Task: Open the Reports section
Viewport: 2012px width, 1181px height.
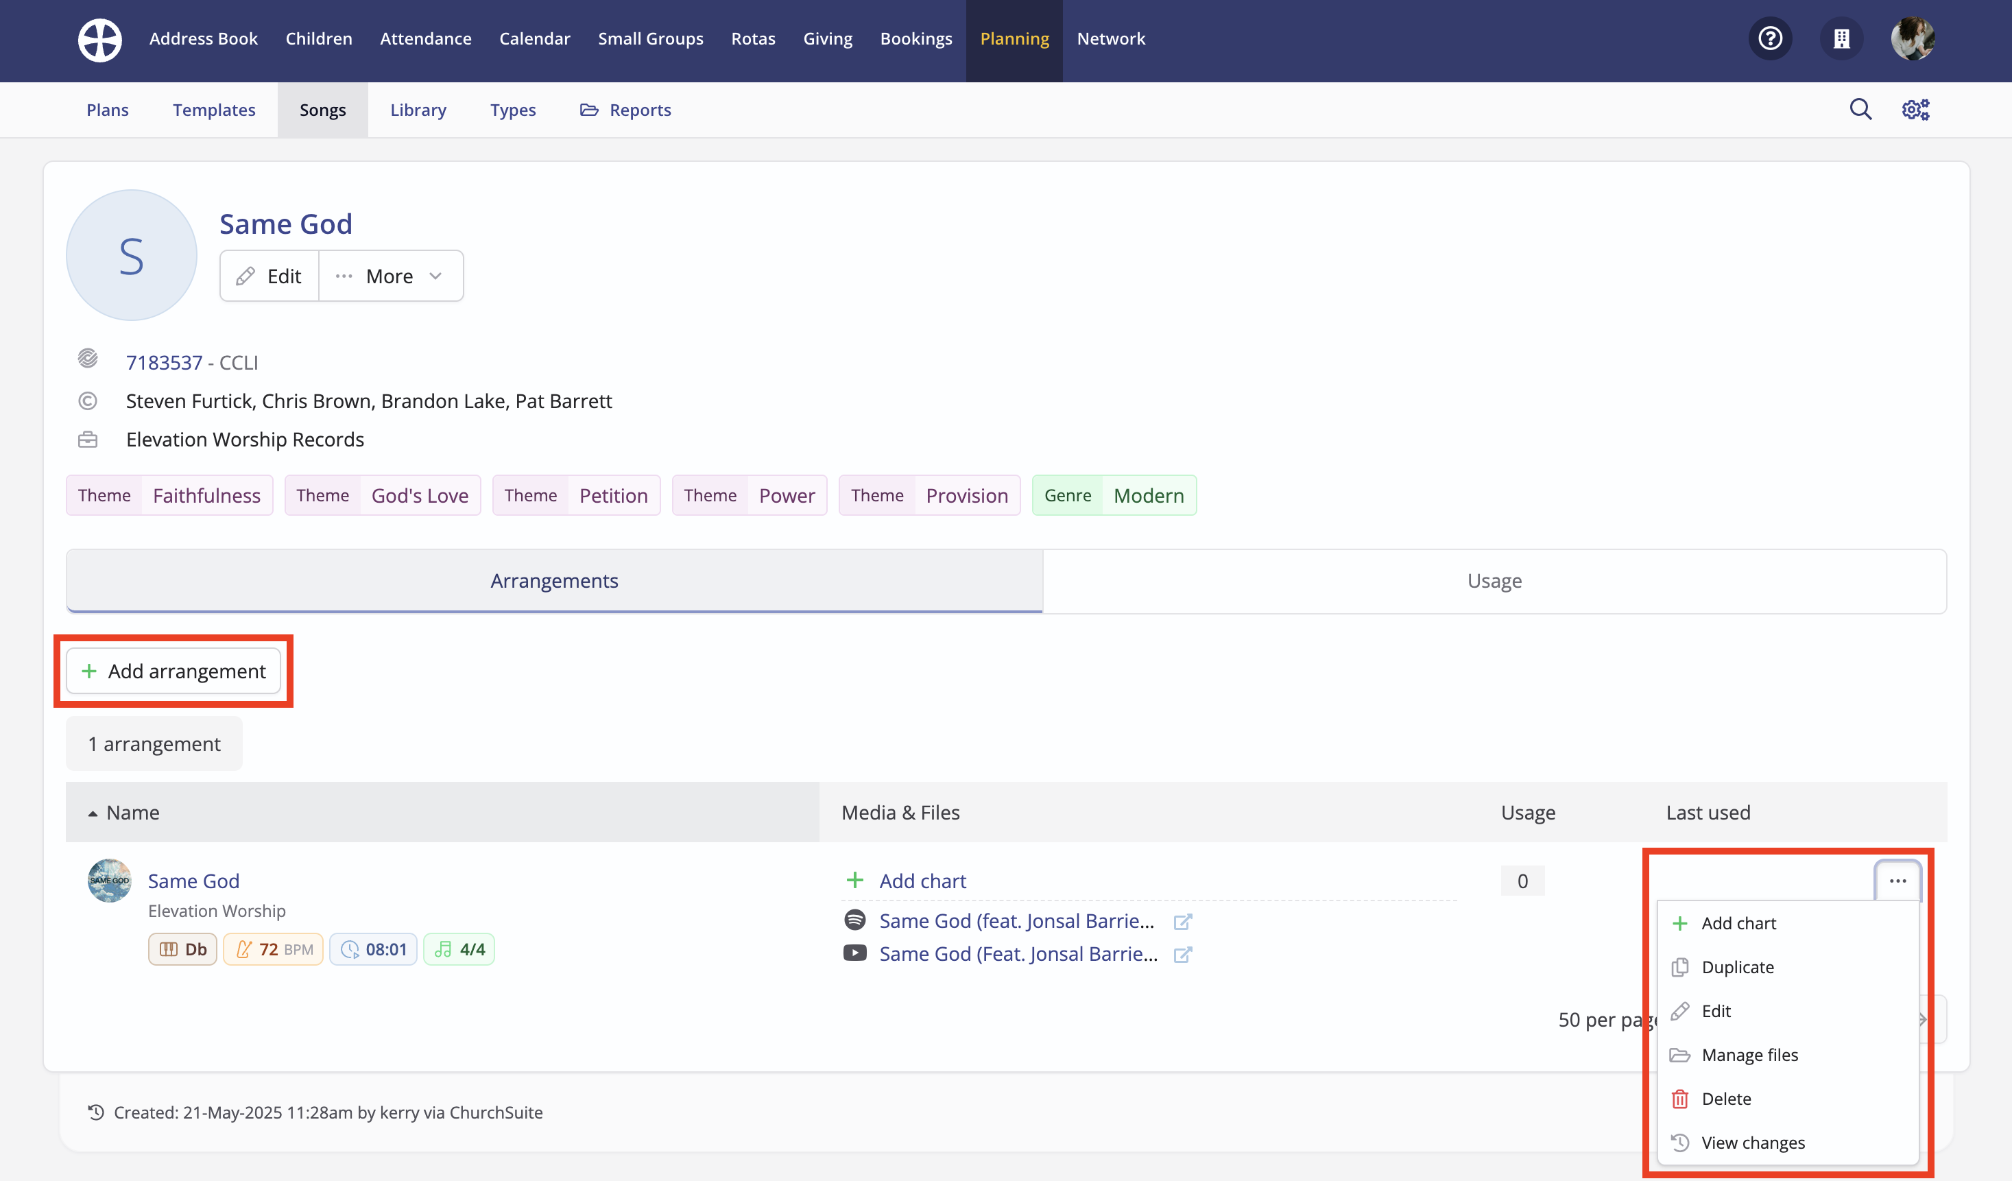Action: 625,110
